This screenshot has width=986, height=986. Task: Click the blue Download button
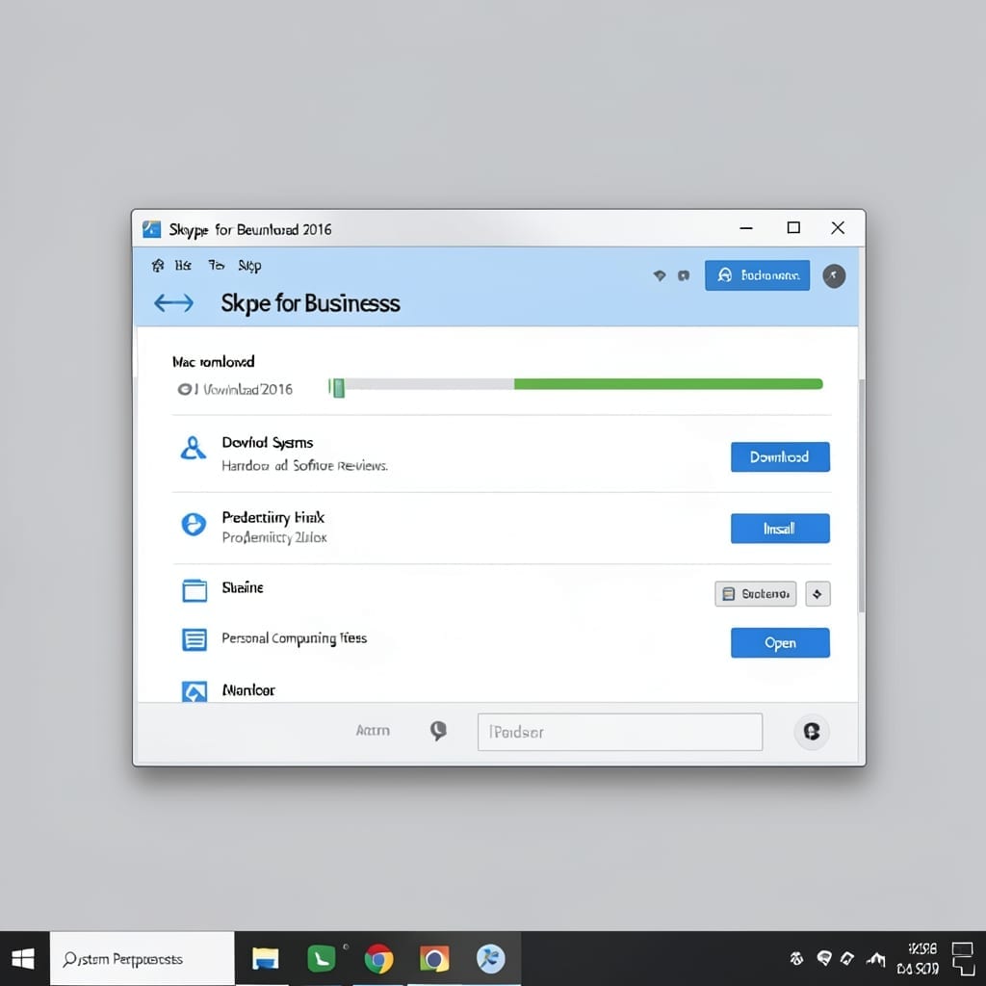780,457
